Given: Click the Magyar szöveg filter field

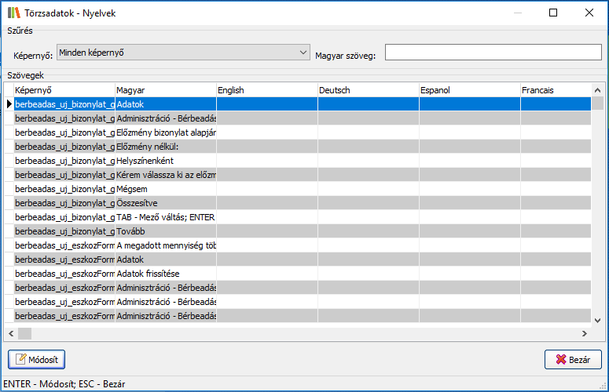Looking at the screenshot, I should pyautogui.click(x=493, y=53).
